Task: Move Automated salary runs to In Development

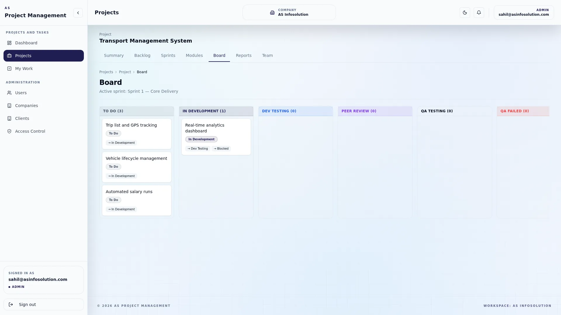Action: (x=121, y=209)
